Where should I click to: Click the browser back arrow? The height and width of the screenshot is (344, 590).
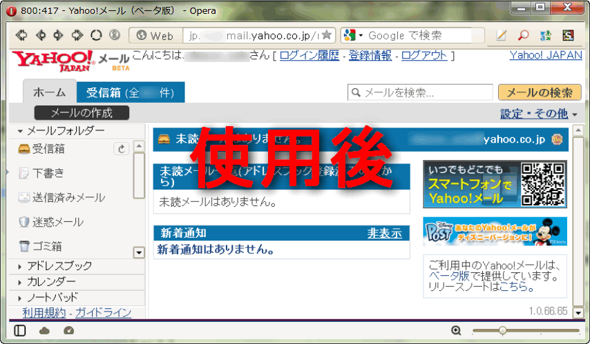tap(41, 35)
